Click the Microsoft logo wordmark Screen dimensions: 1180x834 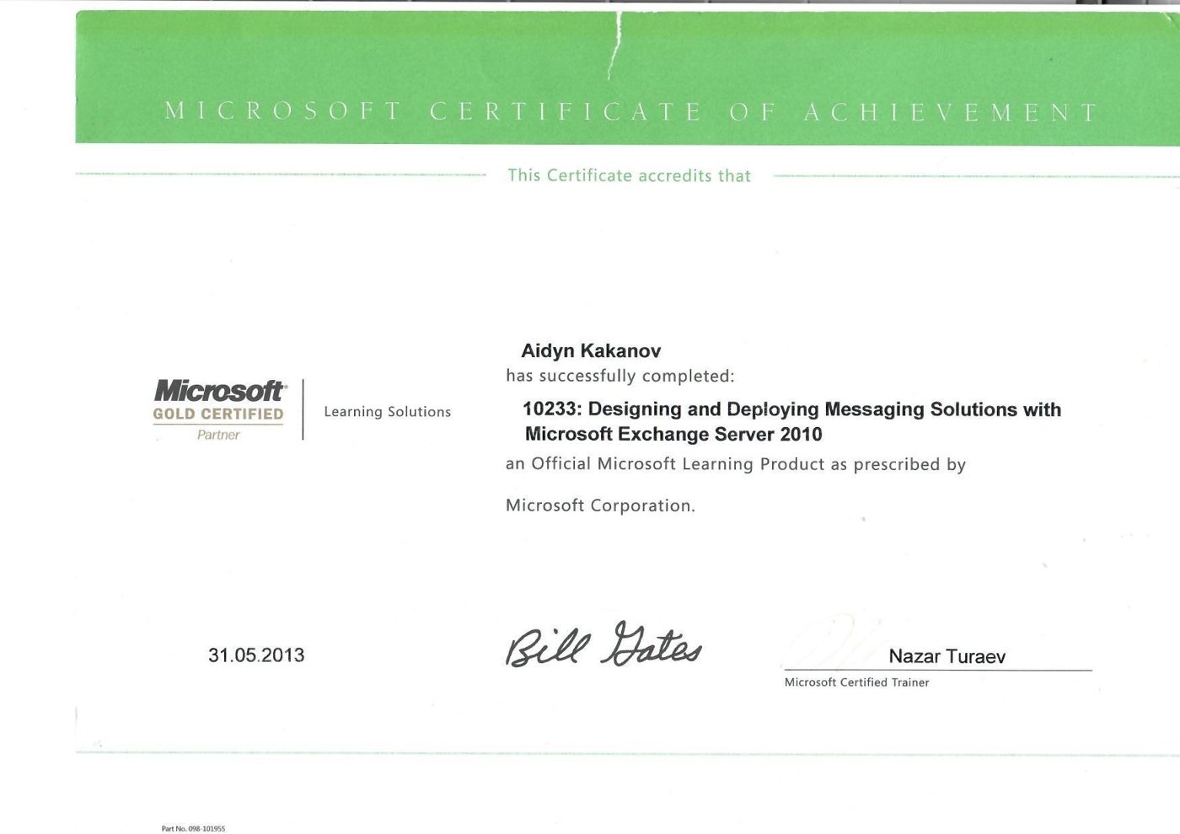pyautogui.click(x=219, y=391)
